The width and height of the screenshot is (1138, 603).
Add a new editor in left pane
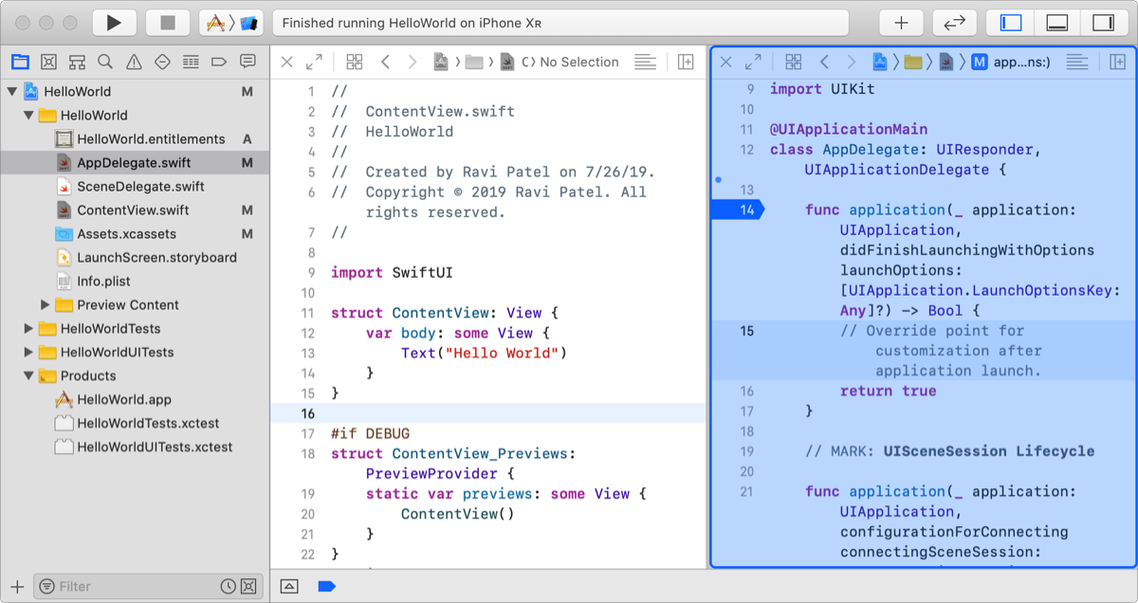tap(686, 62)
